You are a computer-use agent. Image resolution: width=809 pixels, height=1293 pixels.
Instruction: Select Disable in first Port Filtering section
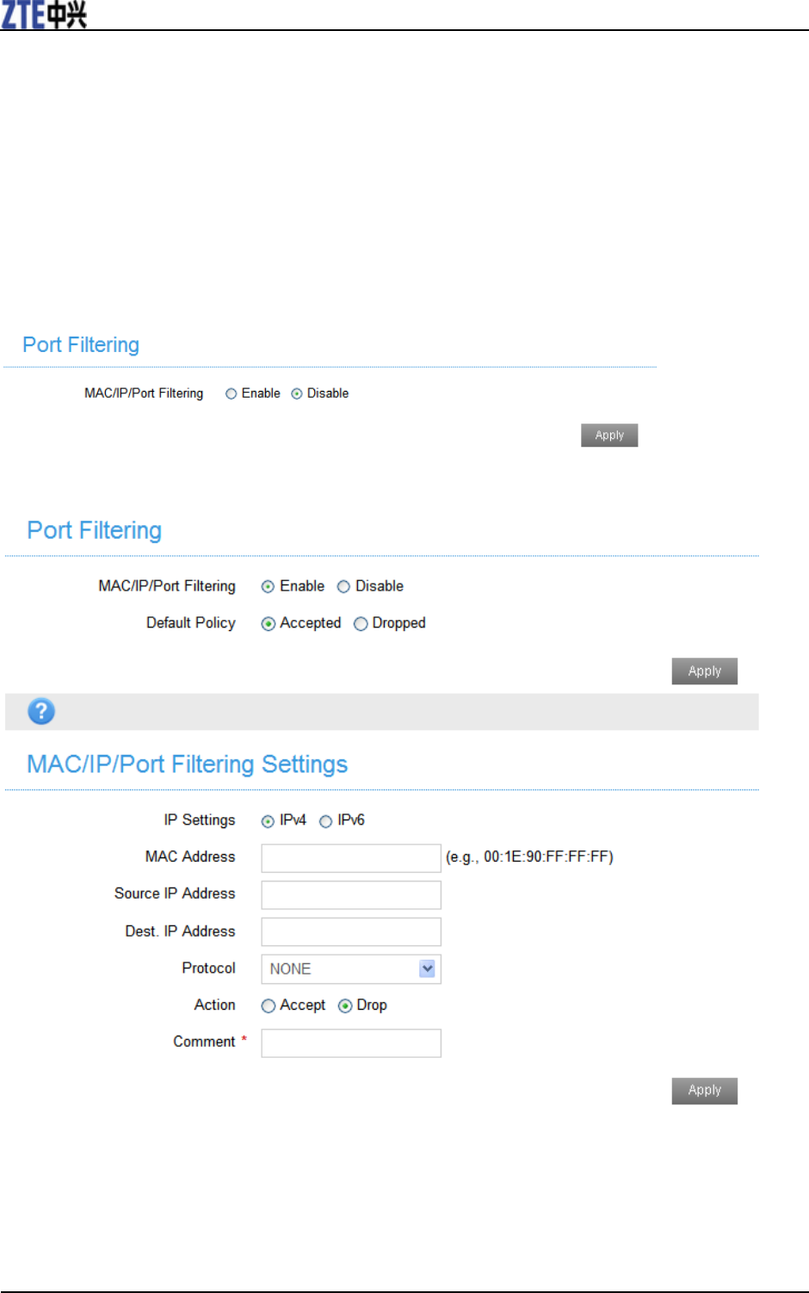pos(297,394)
